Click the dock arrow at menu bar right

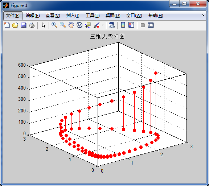coord(203,16)
